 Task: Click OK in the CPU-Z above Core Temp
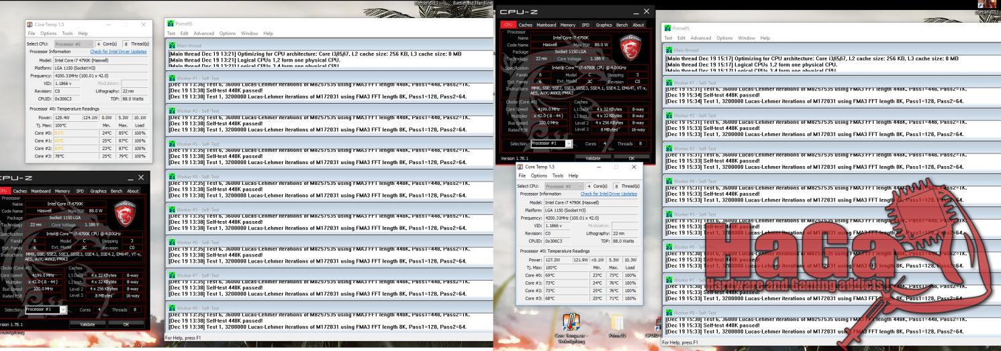click(x=630, y=158)
